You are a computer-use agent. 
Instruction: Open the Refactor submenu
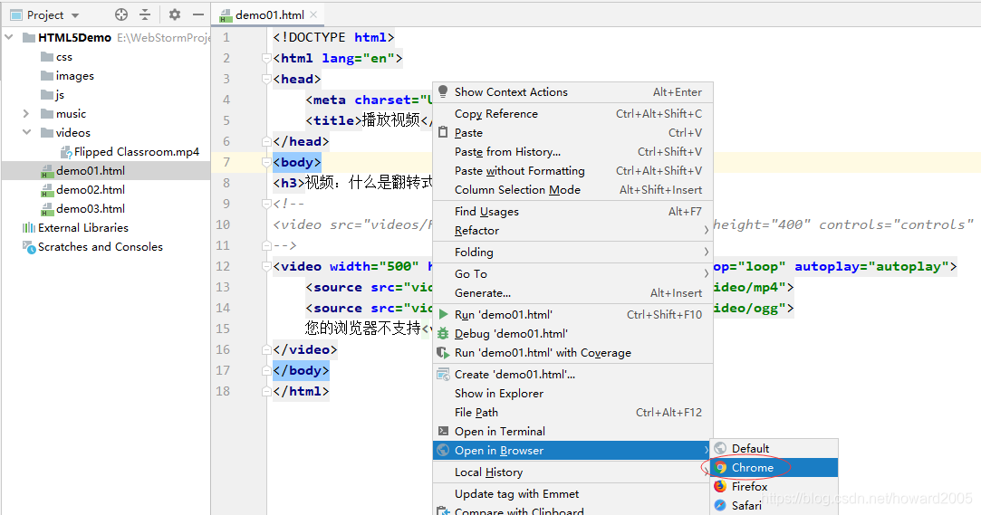572,230
